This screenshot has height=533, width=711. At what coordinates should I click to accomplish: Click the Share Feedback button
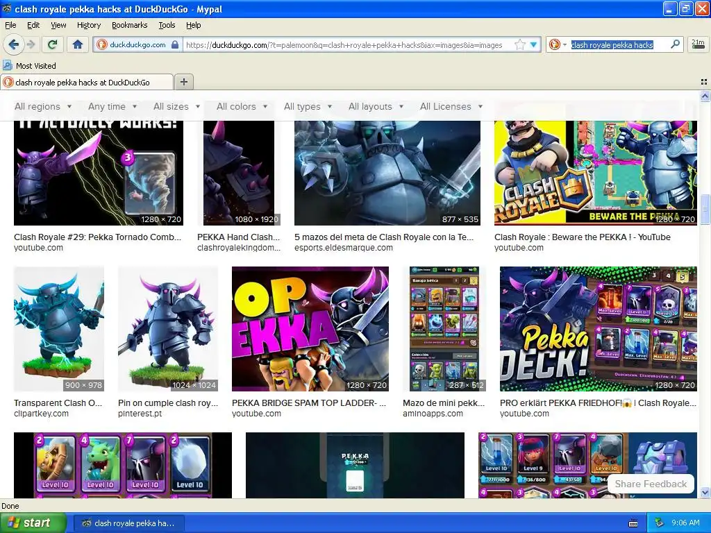651,484
